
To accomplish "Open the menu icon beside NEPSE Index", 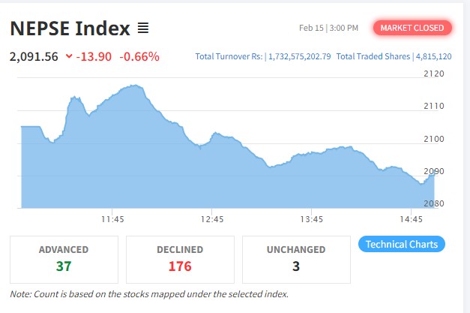I will point(142,29).
